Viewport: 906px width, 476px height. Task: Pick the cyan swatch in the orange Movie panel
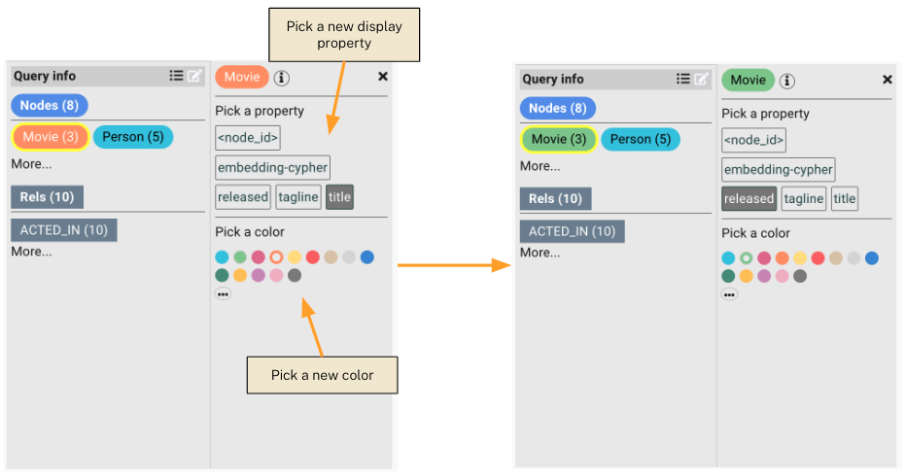tap(222, 257)
